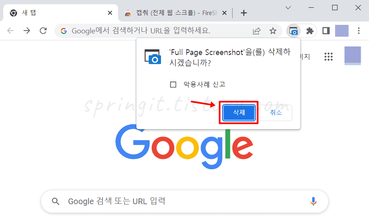Share this page from the address bar
The image size is (369, 218).
(257, 31)
